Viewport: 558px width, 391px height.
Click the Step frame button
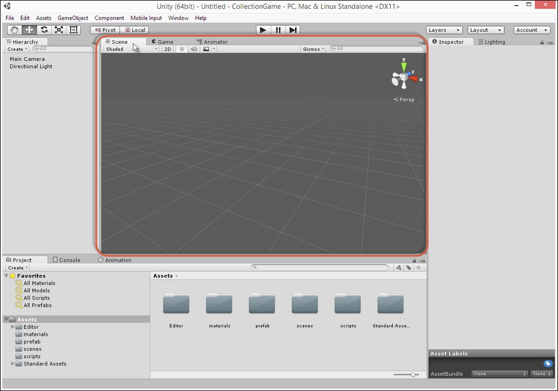click(292, 30)
